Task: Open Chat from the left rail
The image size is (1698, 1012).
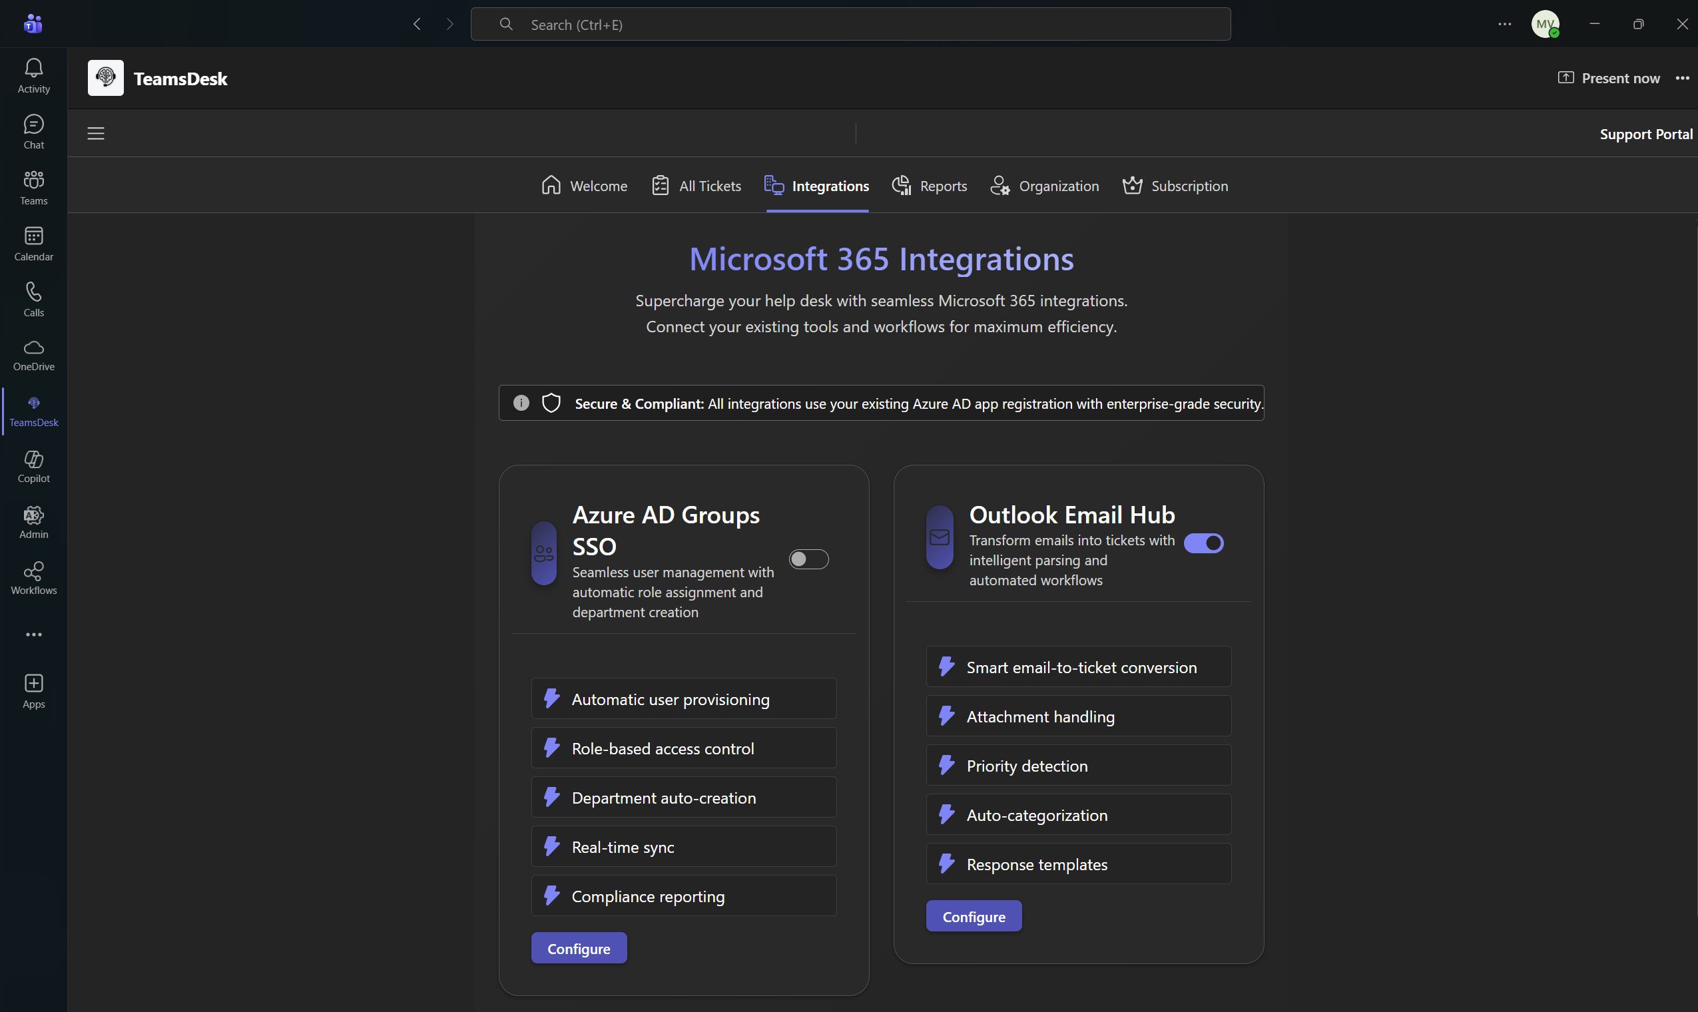Action: pyautogui.click(x=33, y=131)
